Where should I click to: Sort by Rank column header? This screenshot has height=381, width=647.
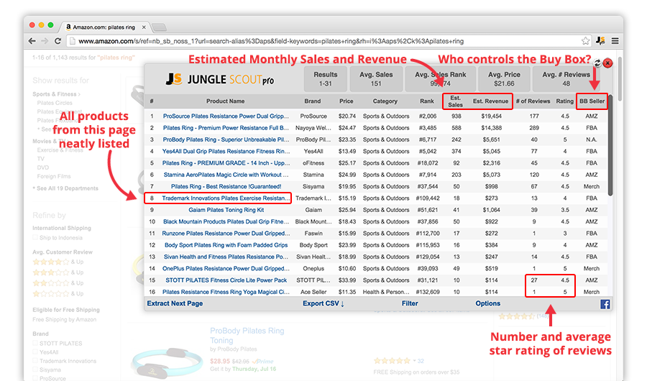point(426,101)
